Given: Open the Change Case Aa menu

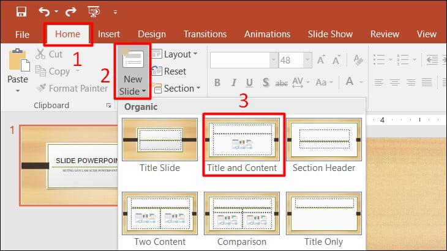Looking at the screenshot, I should click(x=324, y=82).
